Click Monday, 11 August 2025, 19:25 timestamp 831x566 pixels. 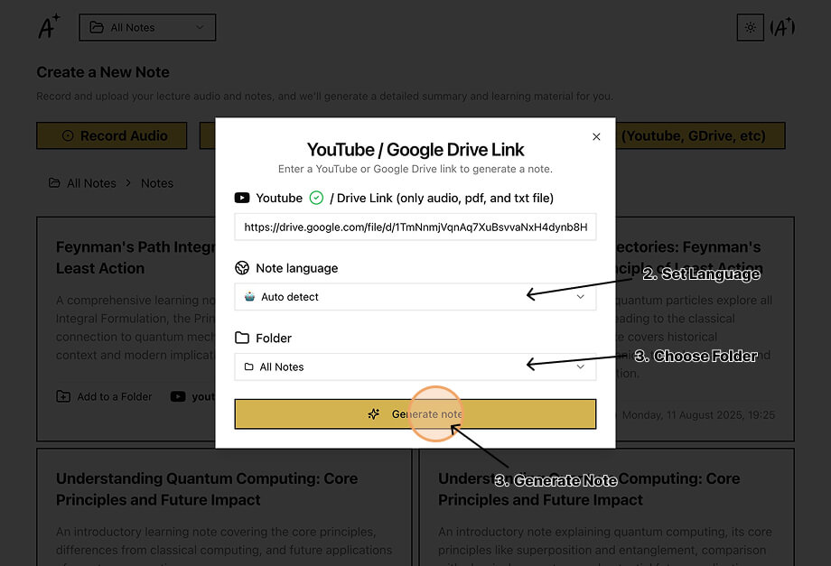pos(698,415)
